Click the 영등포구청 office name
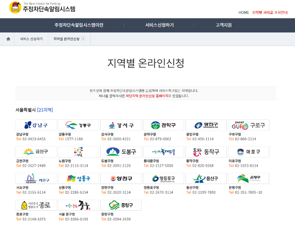The width and height of the screenshot is (295, 225). click(151, 188)
